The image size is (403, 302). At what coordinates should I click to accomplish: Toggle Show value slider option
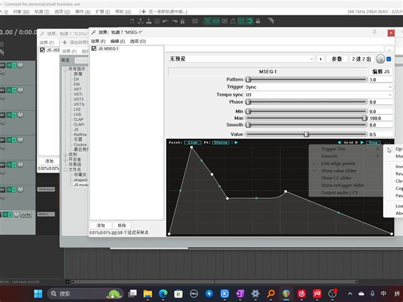(339, 170)
